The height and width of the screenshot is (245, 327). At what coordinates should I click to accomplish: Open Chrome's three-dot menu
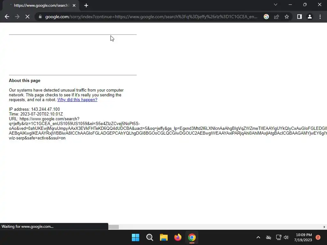tap(320, 17)
